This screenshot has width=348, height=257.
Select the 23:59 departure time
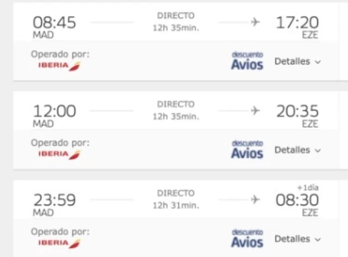click(x=55, y=200)
